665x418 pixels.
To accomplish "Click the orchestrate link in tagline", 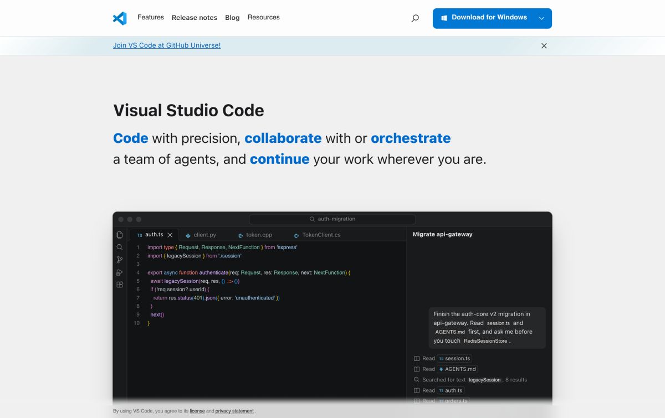I will point(411,138).
